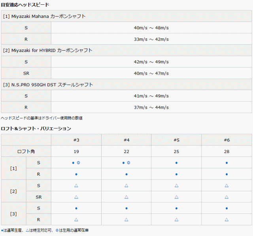Click the triangle for [2] S under #3

76,185
